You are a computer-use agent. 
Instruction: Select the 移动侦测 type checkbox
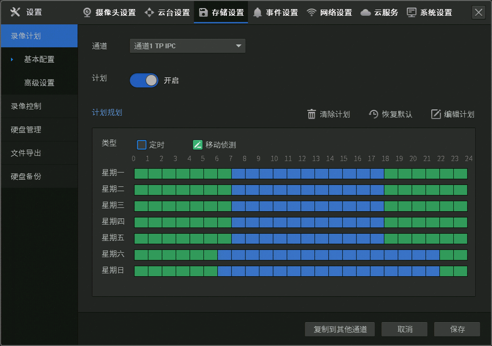[198, 145]
